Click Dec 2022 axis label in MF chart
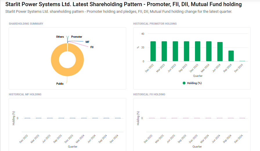Image resolution: width=260 pixels, height=151 pixels. click(24, 139)
